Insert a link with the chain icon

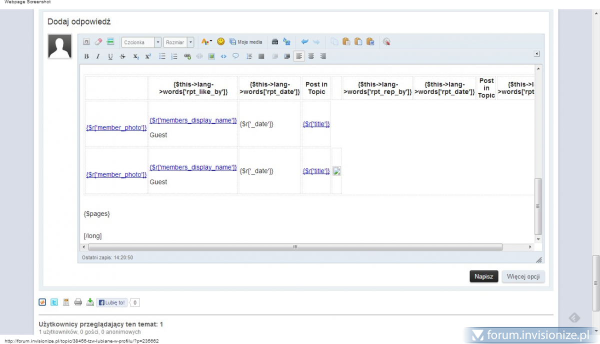tap(187, 56)
